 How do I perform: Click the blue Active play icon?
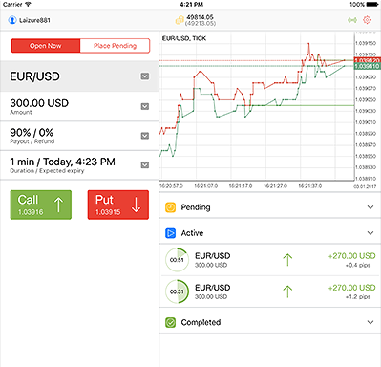[x=171, y=233]
